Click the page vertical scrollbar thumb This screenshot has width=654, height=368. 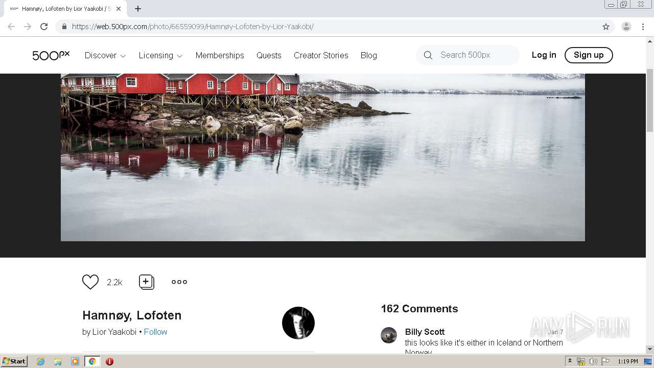(x=650, y=100)
